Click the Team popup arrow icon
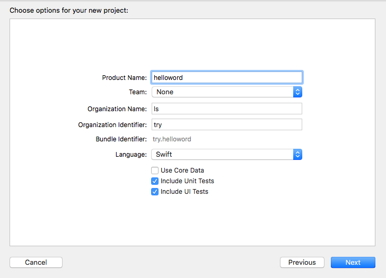This screenshot has height=278, width=386. coord(298,92)
